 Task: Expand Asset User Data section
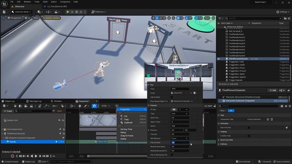click(x=219, y=140)
